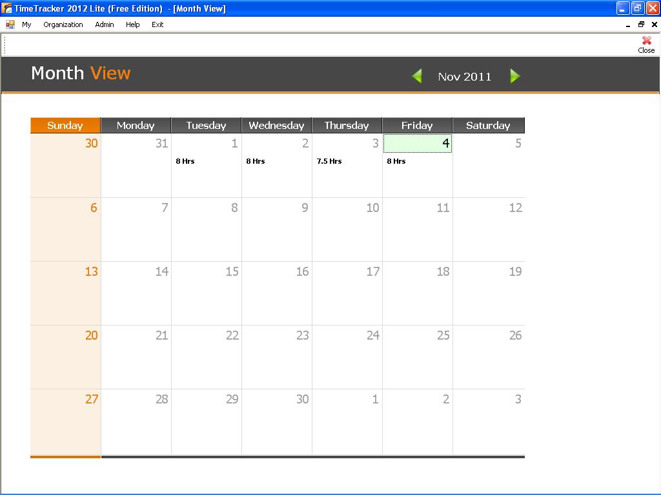Viewport: 661px width, 495px height.
Task: Click the Thursday column header
Action: (347, 126)
